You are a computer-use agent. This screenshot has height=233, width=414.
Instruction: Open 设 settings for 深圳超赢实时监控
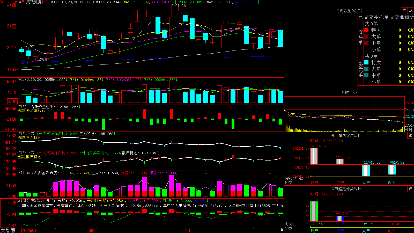pyautogui.click(x=411, y=135)
